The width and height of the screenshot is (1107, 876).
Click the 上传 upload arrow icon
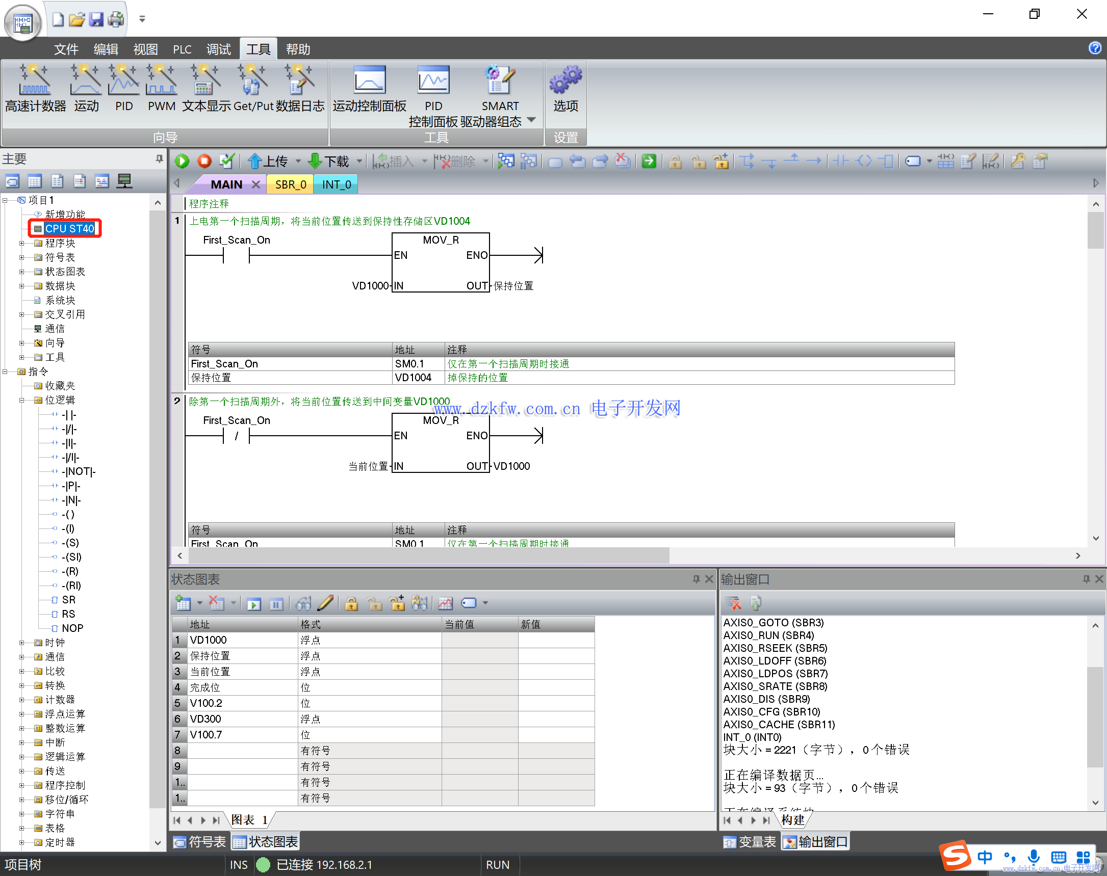[254, 162]
